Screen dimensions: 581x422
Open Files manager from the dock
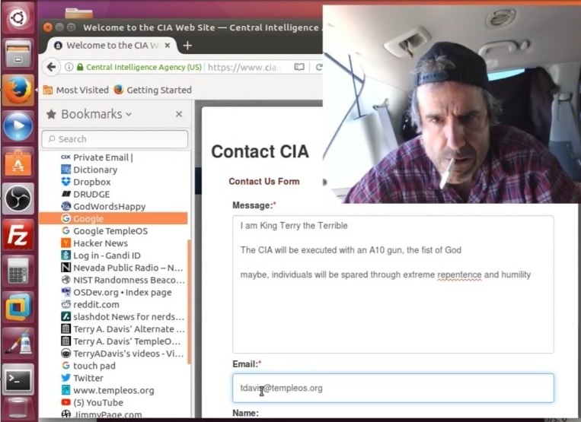(x=18, y=54)
